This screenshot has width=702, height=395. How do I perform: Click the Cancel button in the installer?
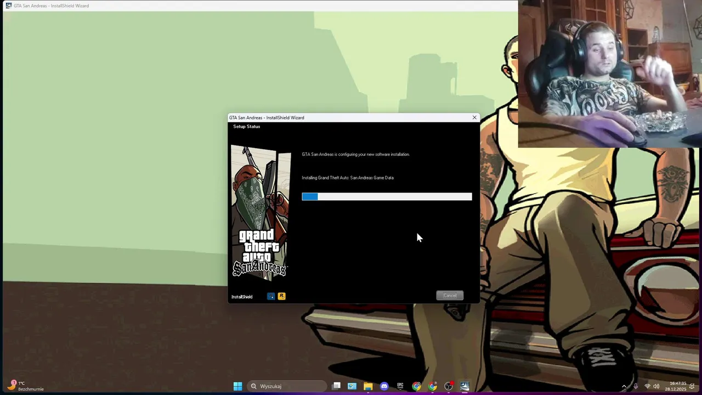[450, 296]
